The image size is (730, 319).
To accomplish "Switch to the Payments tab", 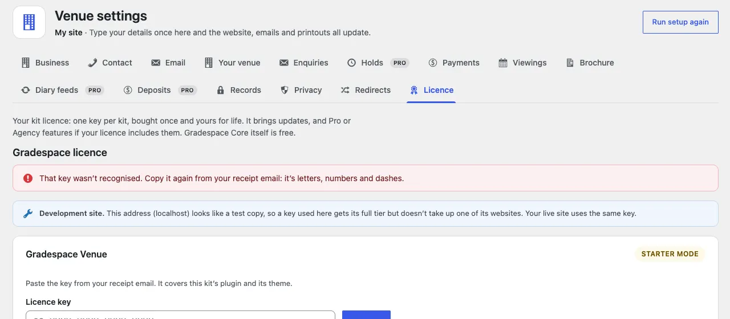I will 454,63.
